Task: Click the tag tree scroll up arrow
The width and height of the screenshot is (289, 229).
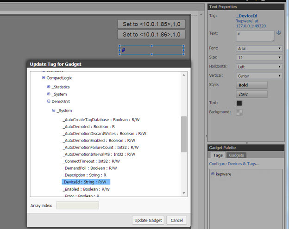Action: [184, 75]
